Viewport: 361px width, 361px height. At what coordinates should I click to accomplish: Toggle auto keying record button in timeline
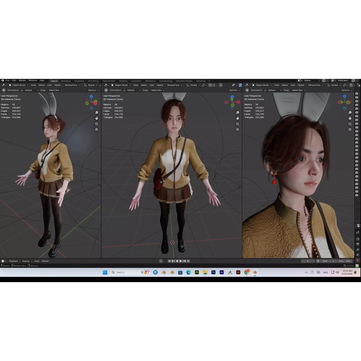coord(161,261)
